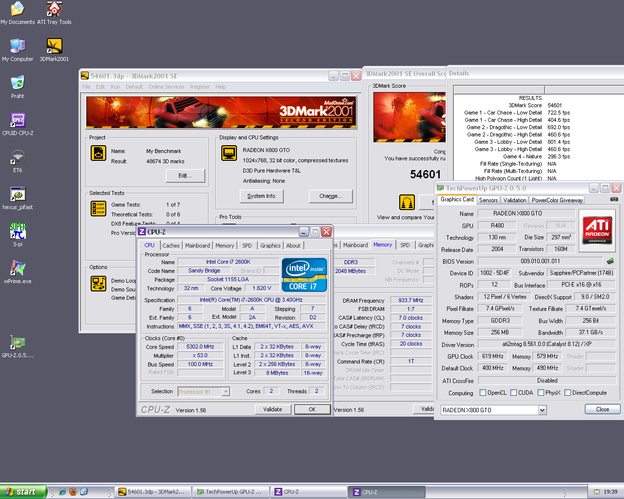
Task: Switch to the Caches tab in CPU-Z
Action: (x=171, y=246)
